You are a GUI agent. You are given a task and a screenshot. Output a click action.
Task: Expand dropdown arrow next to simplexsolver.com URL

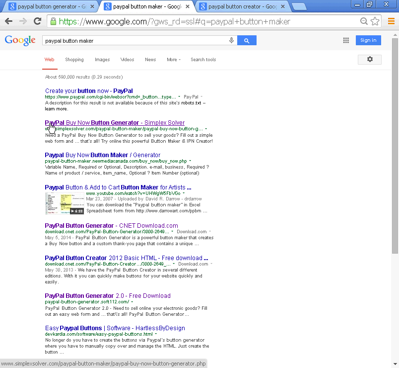[206, 129]
